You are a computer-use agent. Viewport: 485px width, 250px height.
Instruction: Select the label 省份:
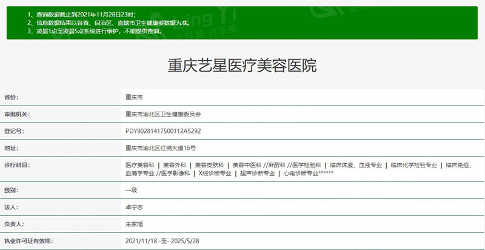[x=11, y=97]
